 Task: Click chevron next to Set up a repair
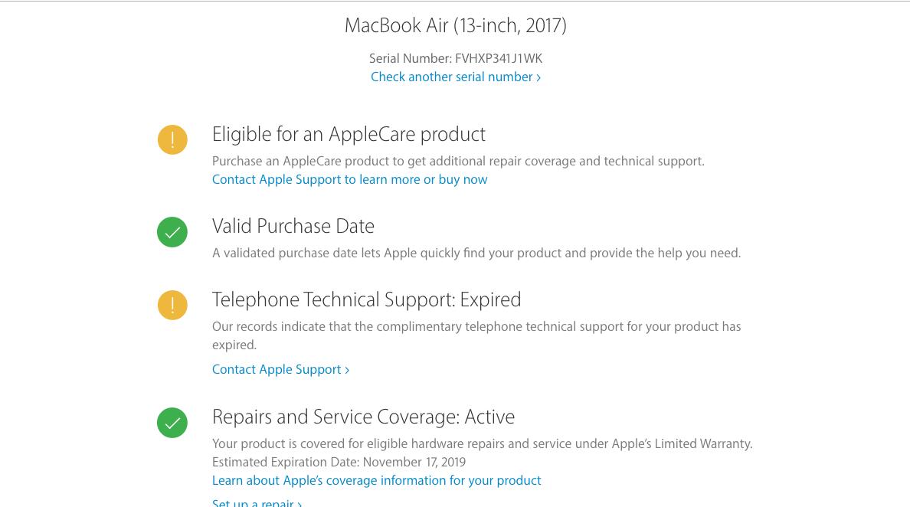300,503
